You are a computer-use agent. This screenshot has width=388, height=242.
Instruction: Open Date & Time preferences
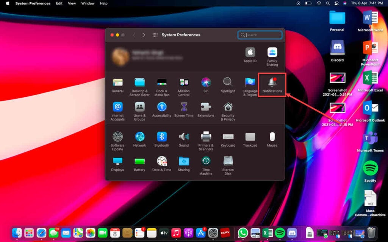pos(161,164)
